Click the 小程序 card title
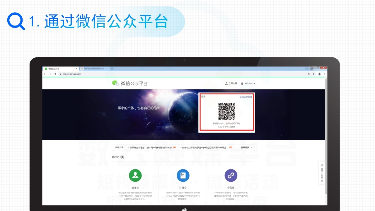This screenshot has width=375, height=211. tap(231, 188)
